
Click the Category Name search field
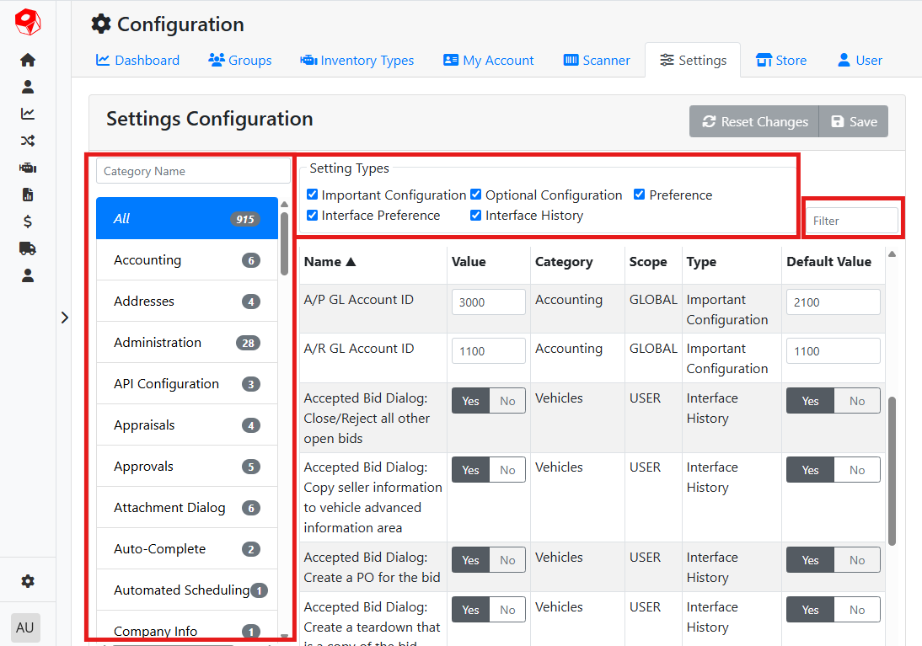tap(193, 171)
